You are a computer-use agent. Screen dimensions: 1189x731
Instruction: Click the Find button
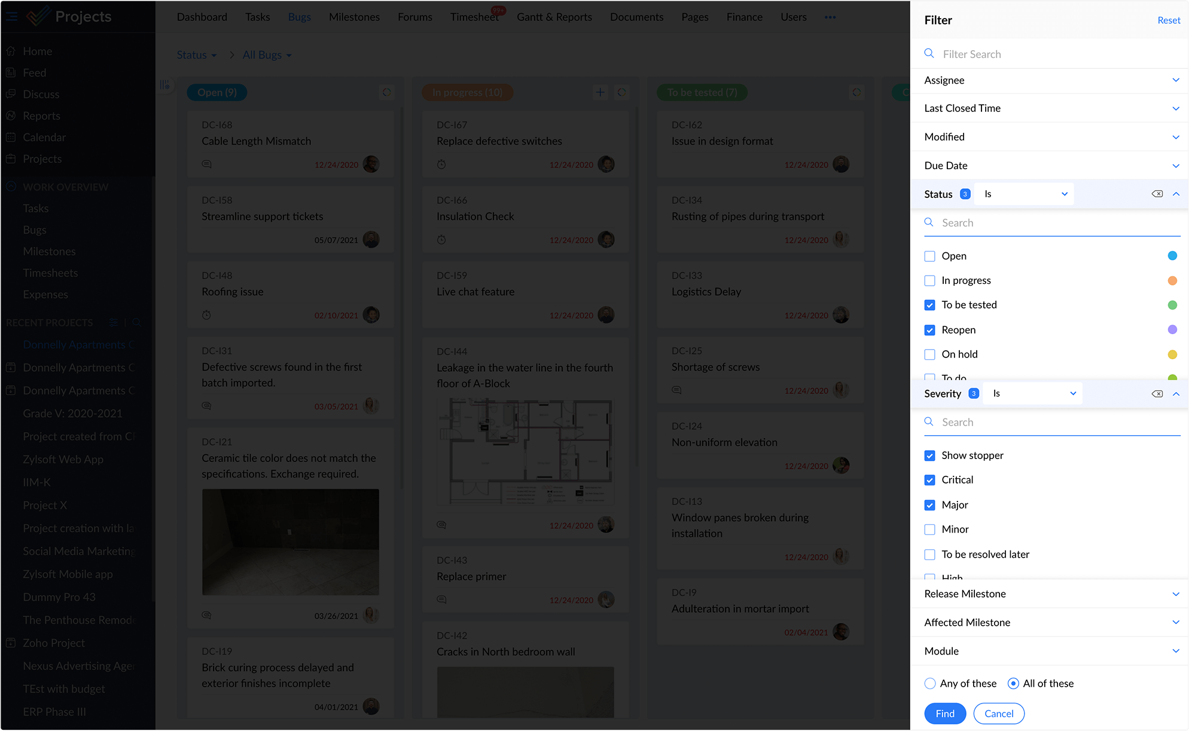(x=944, y=713)
